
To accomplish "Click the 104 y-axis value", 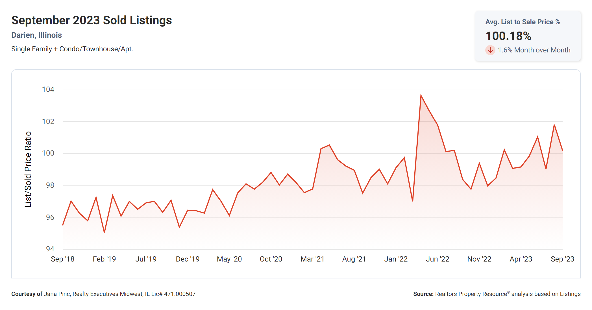I will [48, 90].
